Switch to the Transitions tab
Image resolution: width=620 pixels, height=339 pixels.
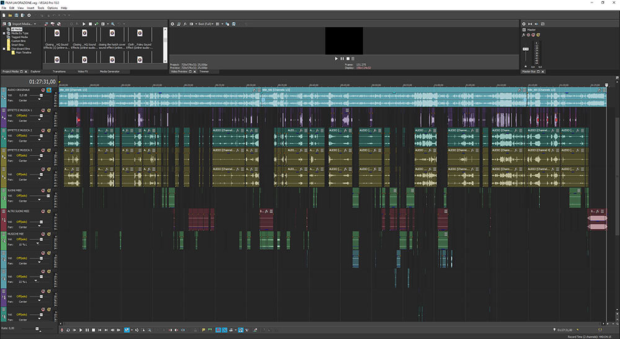59,71
